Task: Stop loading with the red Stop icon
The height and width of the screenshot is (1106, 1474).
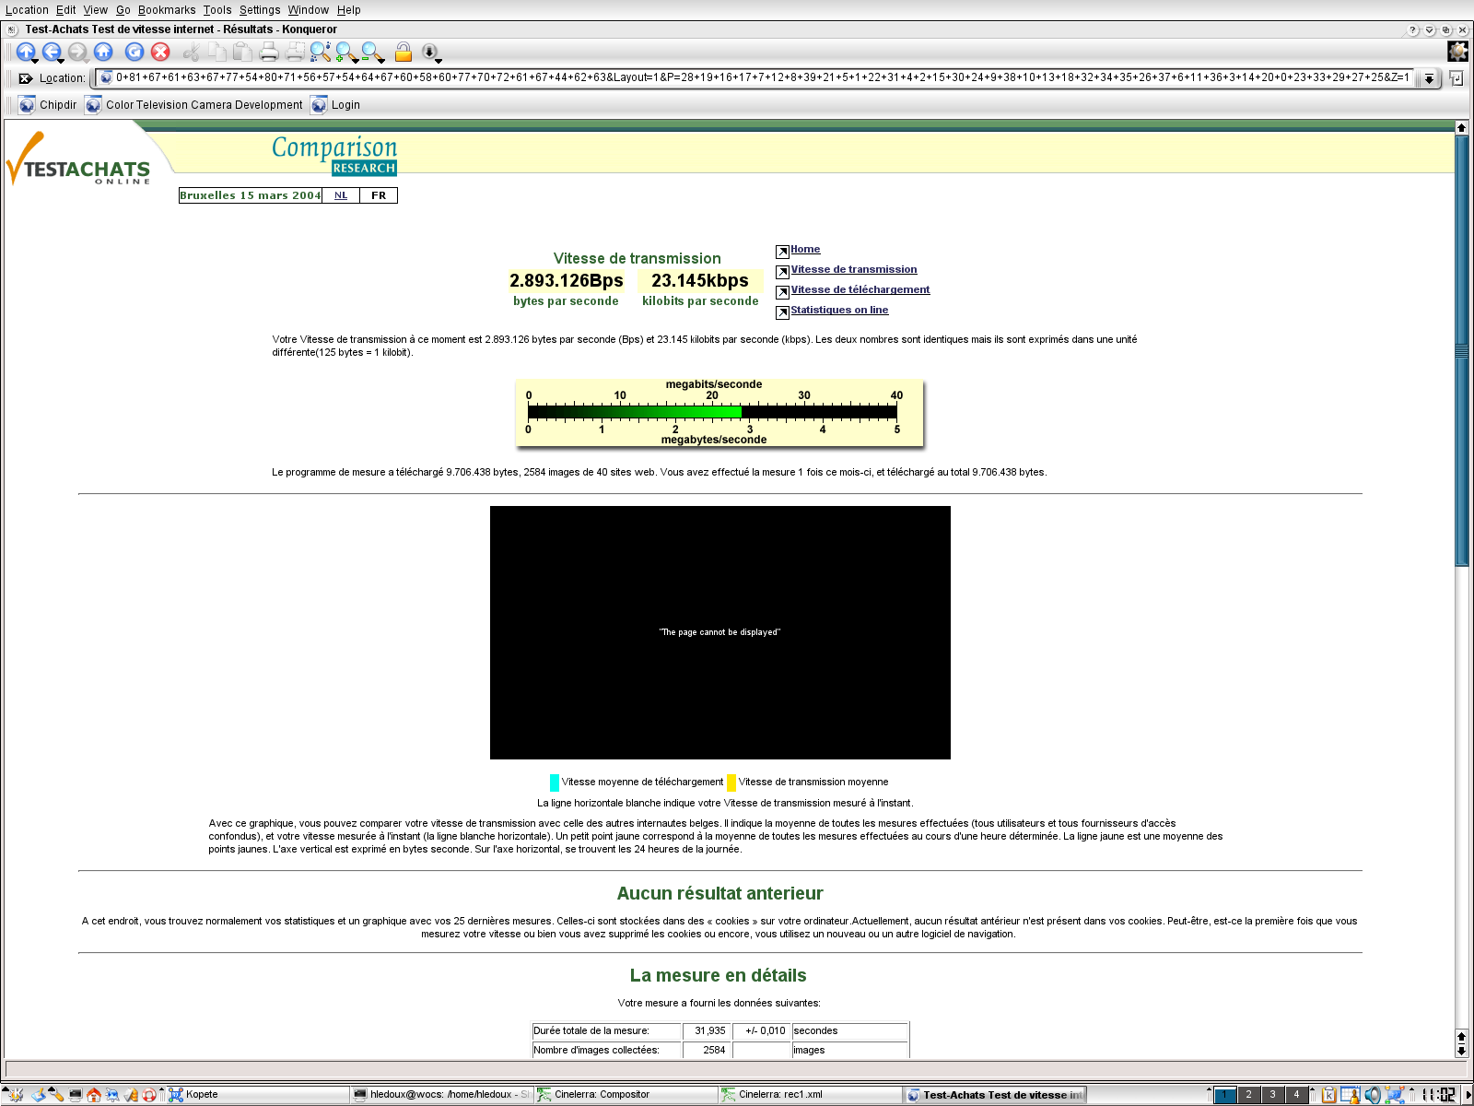Action: point(160,52)
